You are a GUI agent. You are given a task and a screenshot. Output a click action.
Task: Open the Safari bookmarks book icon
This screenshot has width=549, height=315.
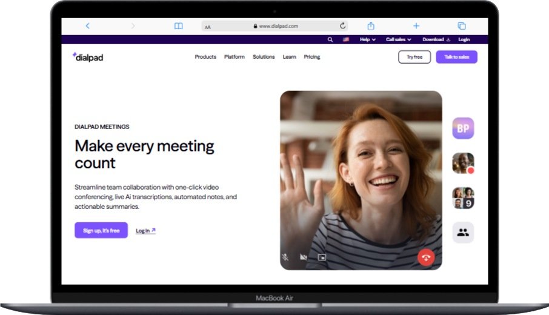tap(179, 26)
